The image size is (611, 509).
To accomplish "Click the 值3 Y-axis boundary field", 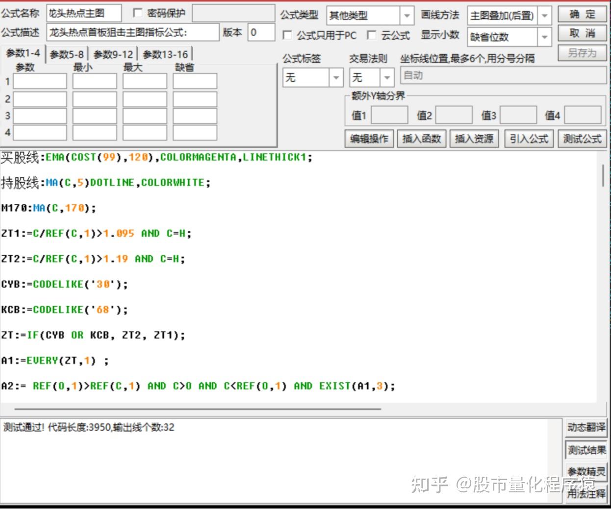I will (518, 115).
